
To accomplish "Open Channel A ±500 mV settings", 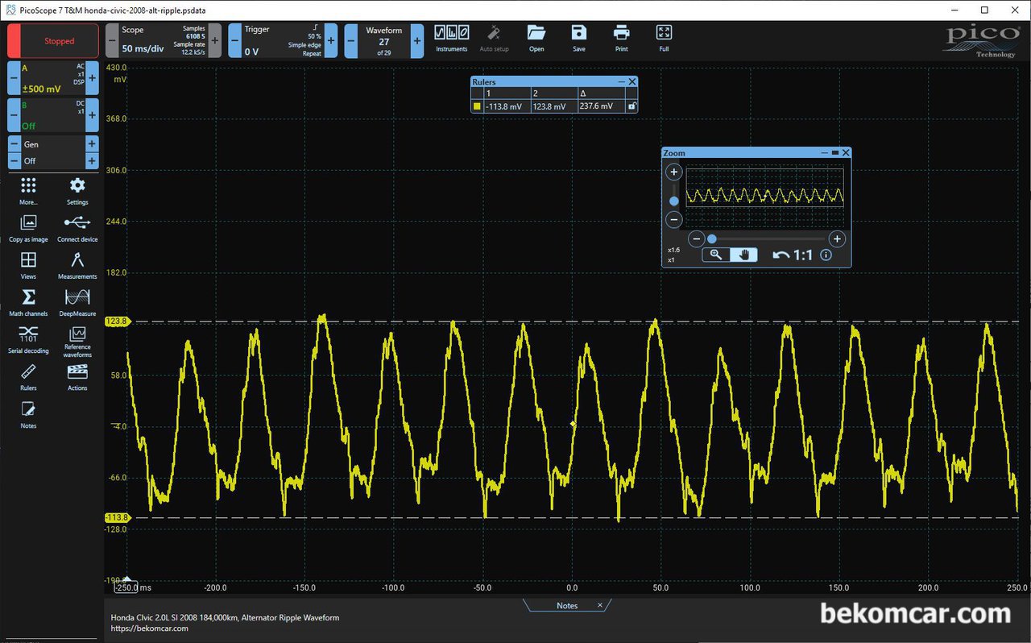I will point(53,78).
